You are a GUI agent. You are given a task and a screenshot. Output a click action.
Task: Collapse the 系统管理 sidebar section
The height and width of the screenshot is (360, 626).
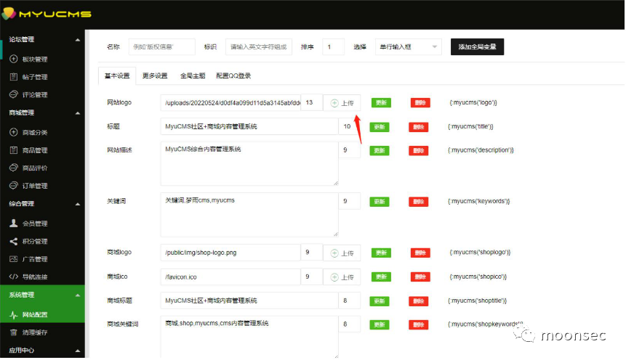pyautogui.click(x=78, y=295)
